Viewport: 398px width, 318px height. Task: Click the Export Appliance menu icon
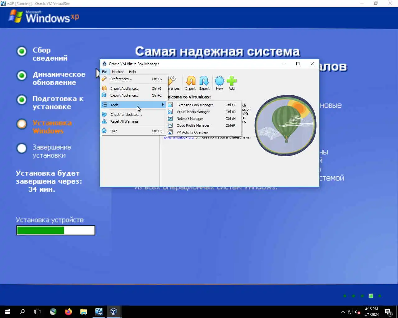tap(104, 95)
